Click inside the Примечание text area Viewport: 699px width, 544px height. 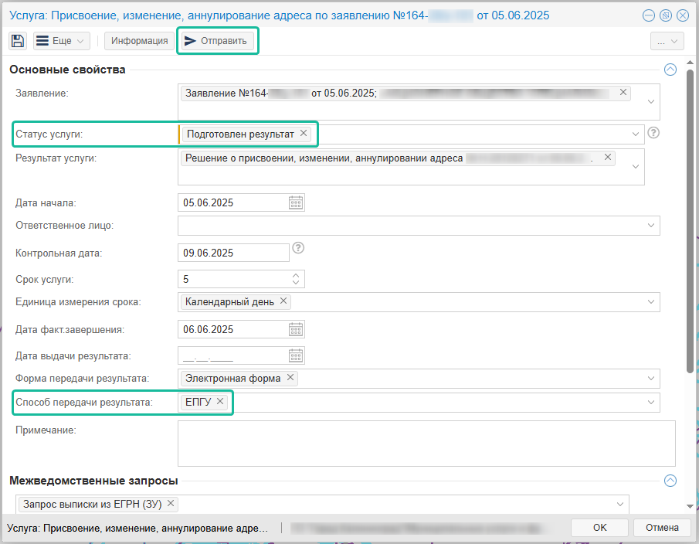click(426, 443)
